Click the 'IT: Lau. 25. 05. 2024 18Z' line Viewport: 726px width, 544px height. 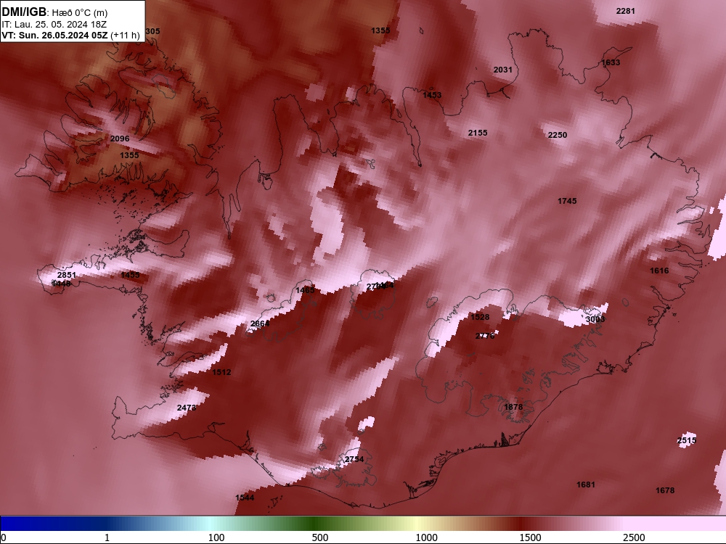[54, 25]
